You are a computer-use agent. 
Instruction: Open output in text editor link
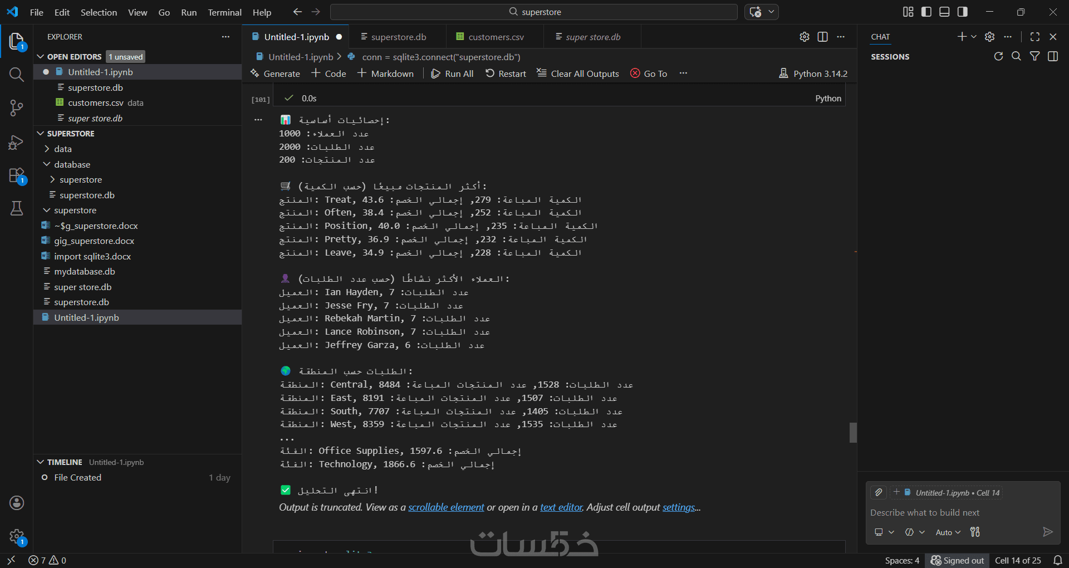click(561, 507)
